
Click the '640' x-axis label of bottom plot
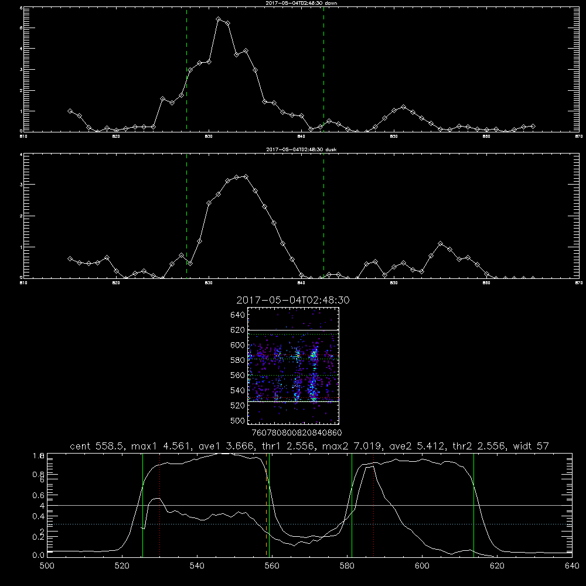(x=572, y=566)
